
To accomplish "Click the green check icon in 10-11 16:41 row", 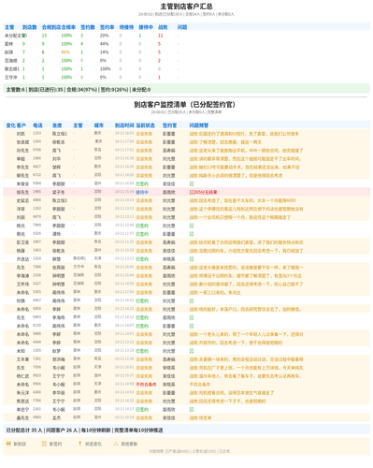I will (192, 300).
